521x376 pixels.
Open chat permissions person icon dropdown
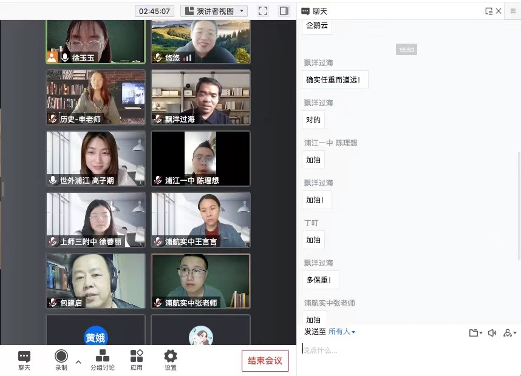[x=509, y=332]
